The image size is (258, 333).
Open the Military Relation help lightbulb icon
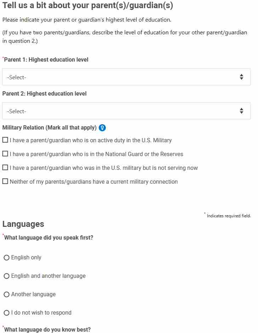pos(102,128)
